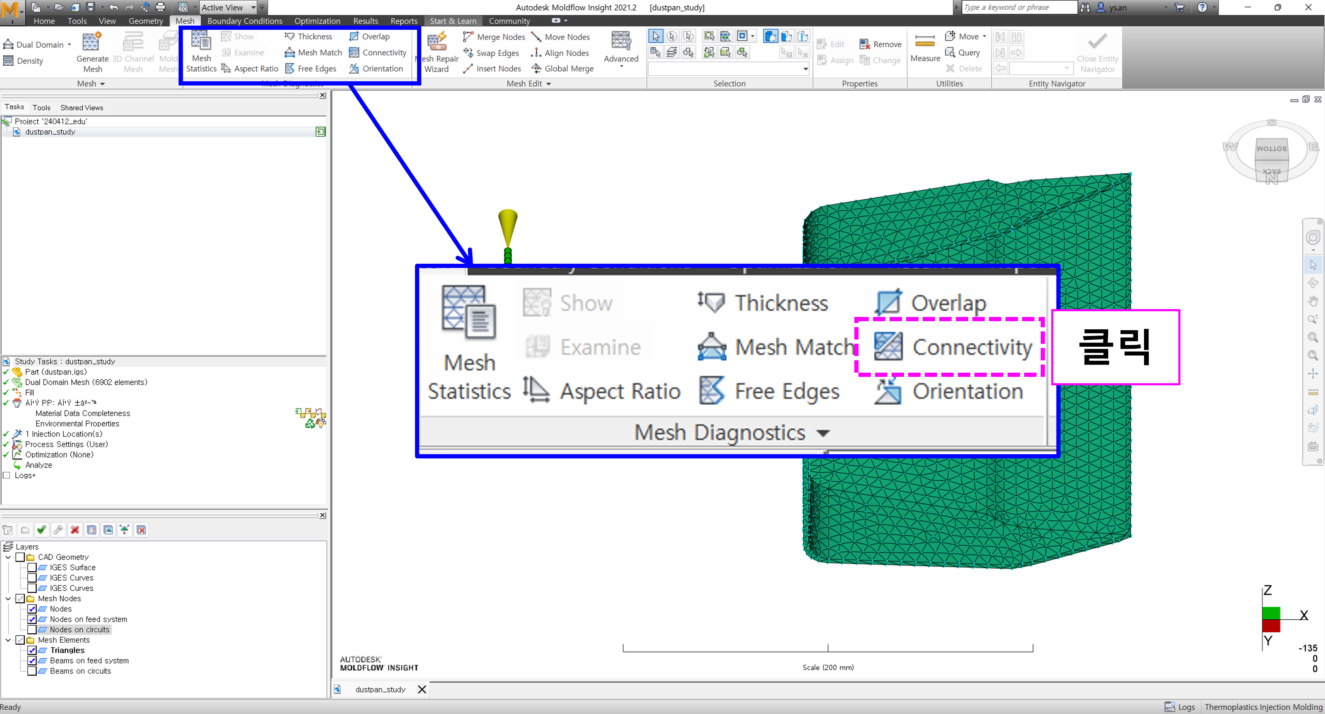This screenshot has width=1325, height=714.
Task: Click the flashlight icon in Layers toolbar
Action: pyautogui.click(x=59, y=530)
